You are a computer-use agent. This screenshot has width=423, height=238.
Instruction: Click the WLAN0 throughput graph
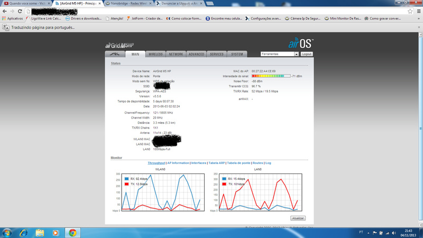(x=163, y=193)
